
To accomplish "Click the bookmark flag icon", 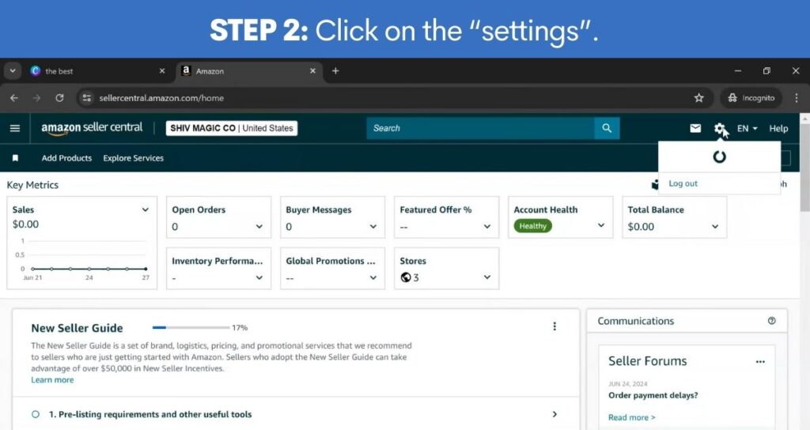I will point(16,158).
